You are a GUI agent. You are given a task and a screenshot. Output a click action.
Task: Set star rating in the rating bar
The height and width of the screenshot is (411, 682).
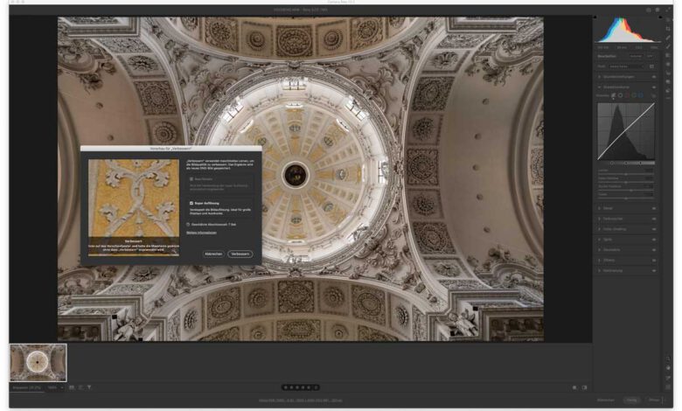(x=301, y=387)
